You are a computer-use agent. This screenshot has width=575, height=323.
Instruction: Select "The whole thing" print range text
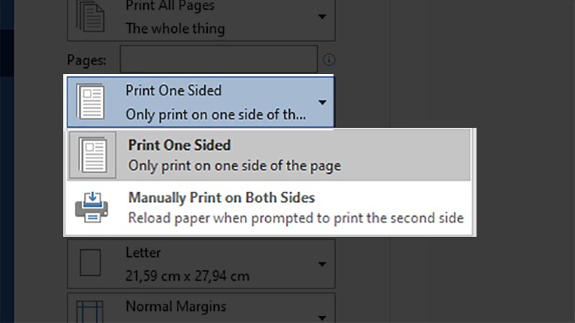(175, 29)
